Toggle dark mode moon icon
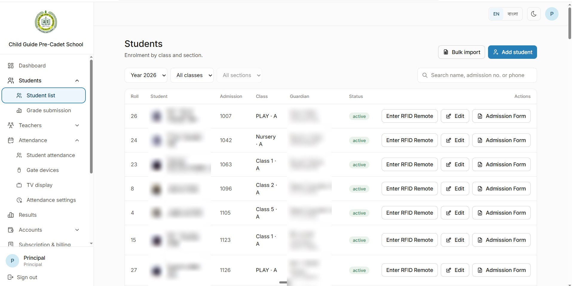Image resolution: width=572 pixels, height=286 pixels. [534, 14]
